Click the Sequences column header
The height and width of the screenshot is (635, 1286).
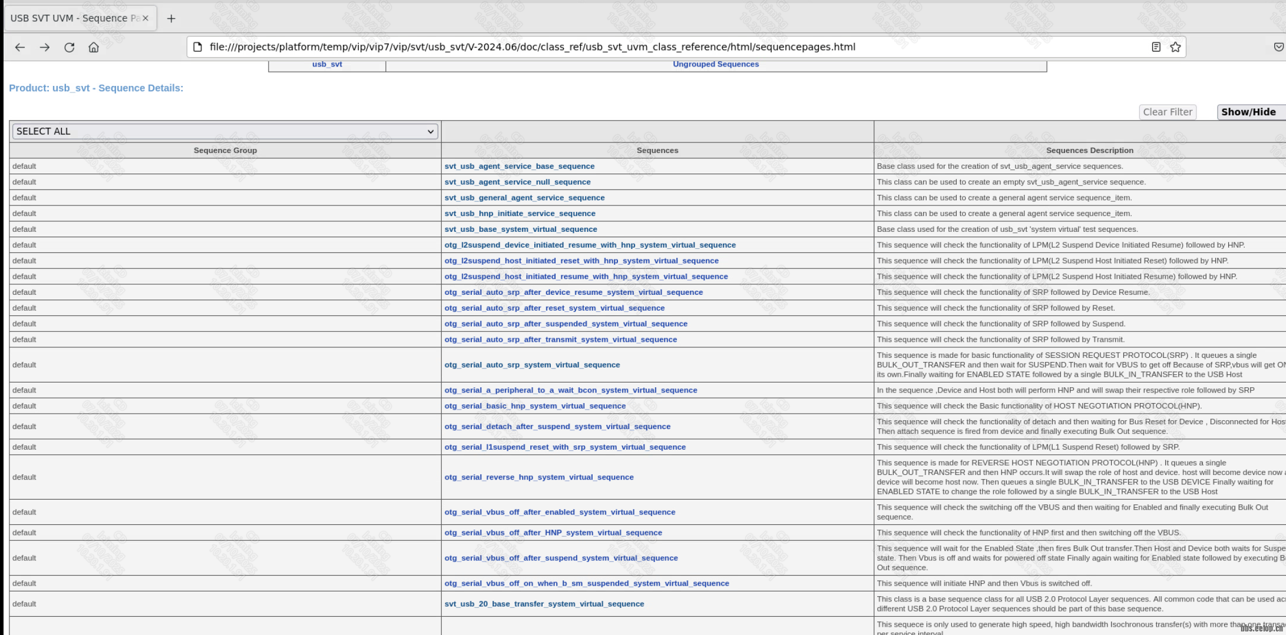657,151
